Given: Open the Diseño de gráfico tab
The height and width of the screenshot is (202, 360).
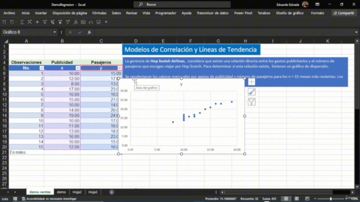Looking at the screenshot, I should 290,13.
